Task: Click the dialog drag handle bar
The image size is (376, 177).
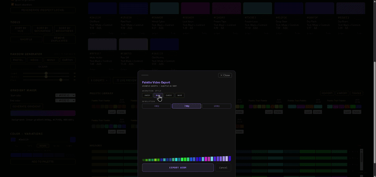Action: (145, 75)
